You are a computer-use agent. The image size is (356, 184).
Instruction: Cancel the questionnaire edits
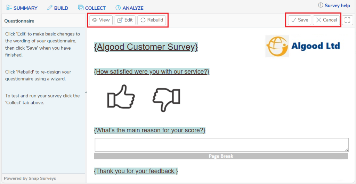click(326, 20)
